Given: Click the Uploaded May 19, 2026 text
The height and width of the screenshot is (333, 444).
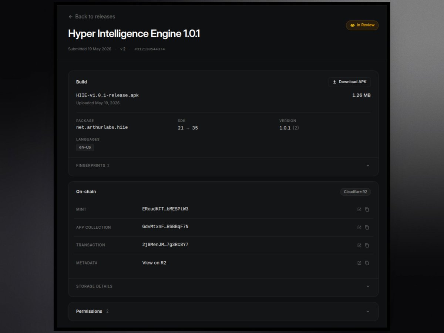Looking at the screenshot, I should (x=98, y=103).
